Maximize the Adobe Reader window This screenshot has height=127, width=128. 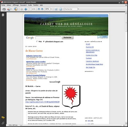(123, 2)
